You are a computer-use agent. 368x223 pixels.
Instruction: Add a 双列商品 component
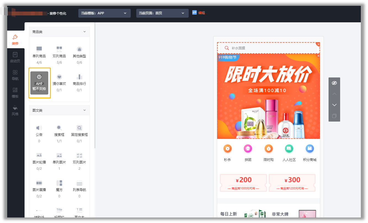click(59, 52)
